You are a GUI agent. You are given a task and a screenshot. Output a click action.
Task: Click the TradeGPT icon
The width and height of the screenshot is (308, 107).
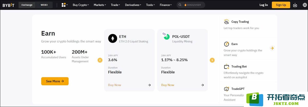pos(226,89)
